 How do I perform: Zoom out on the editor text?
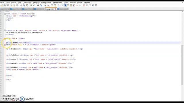pyautogui.click(x=48, y=5)
